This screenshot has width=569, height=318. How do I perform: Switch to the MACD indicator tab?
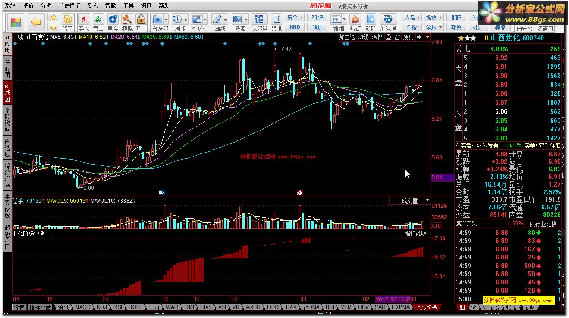tap(82, 307)
